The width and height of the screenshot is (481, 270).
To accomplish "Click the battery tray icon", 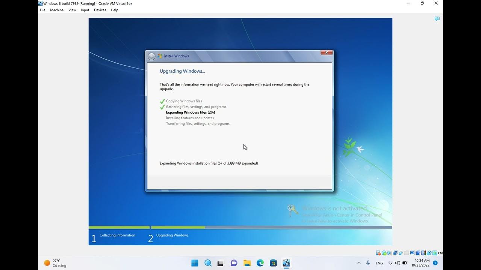I will pyautogui.click(x=405, y=263).
